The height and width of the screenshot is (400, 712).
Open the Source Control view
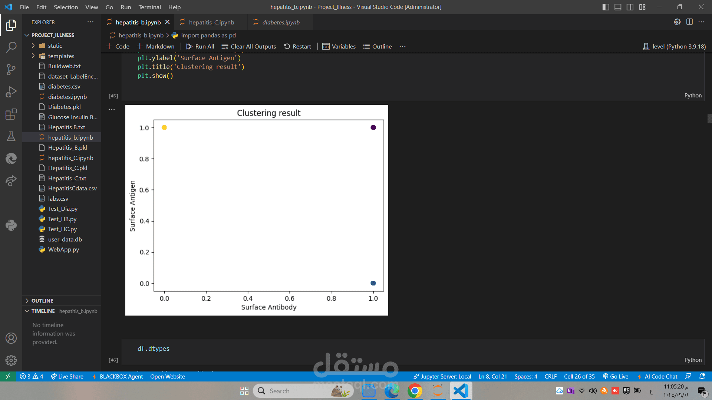tap(11, 69)
